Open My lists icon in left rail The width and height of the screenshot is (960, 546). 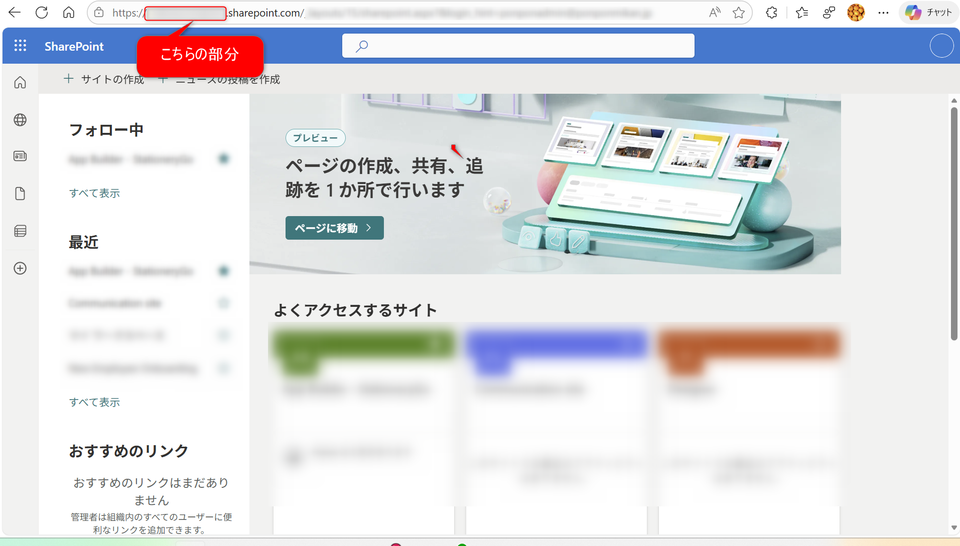(x=20, y=231)
